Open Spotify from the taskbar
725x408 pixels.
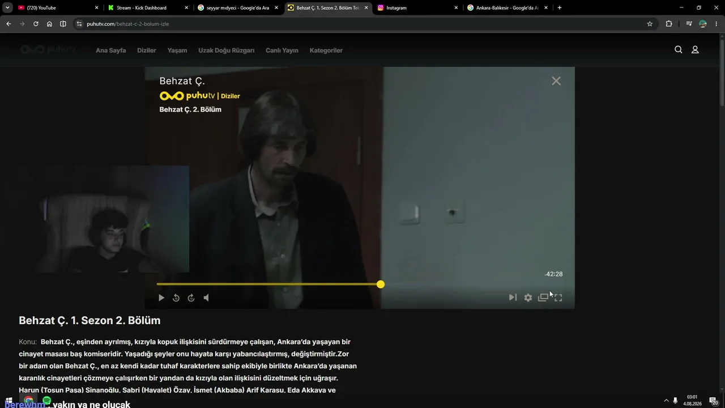click(x=46, y=401)
